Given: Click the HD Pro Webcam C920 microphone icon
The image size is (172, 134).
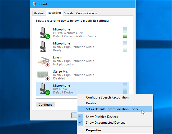Looking at the screenshot, I should pos(44,33).
